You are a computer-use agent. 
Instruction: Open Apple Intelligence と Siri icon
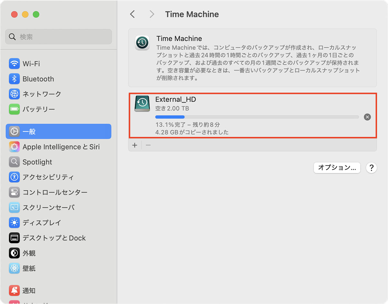tap(14, 147)
